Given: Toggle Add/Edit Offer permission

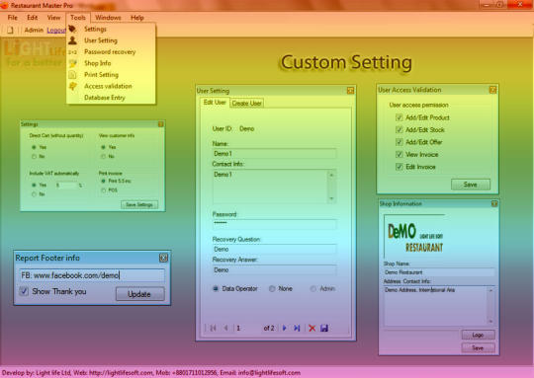Looking at the screenshot, I should (400, 142).
